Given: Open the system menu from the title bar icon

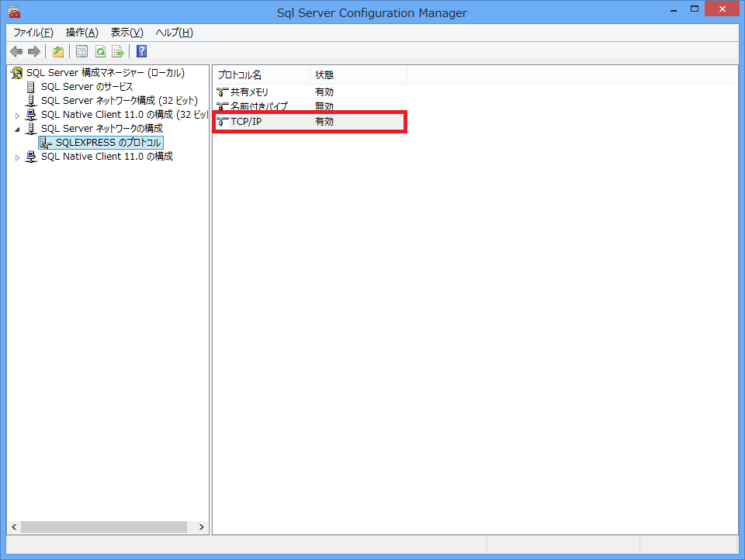Looking at the screenshot, I should (x=14, y=12).
